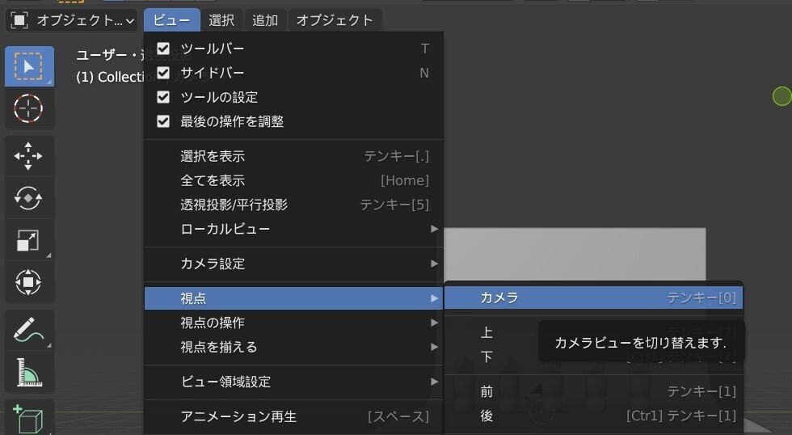This screenshot has height=435, width=792.
Task: Select 後 viewpoint in submenu
Action: point(593,416)
